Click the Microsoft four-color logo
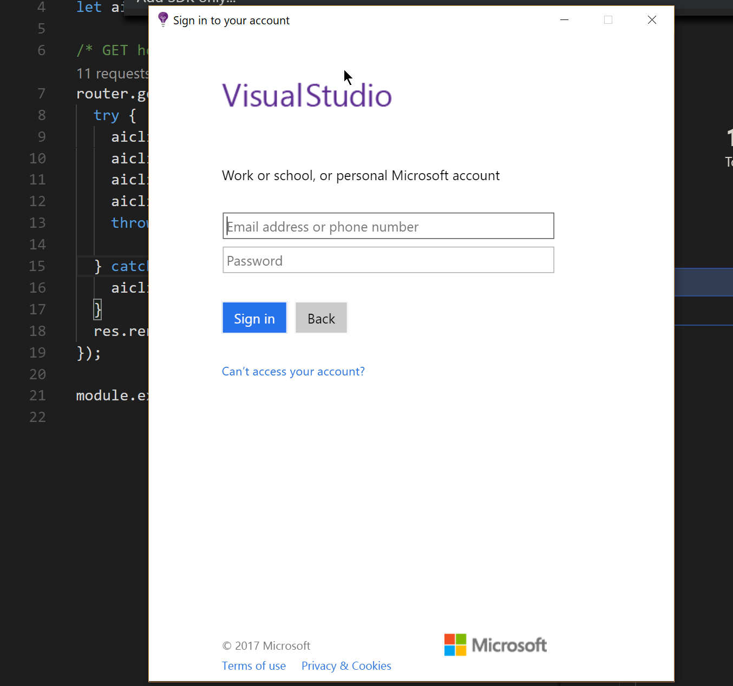This screenshot has height=686, width=733. pos(455,645)
